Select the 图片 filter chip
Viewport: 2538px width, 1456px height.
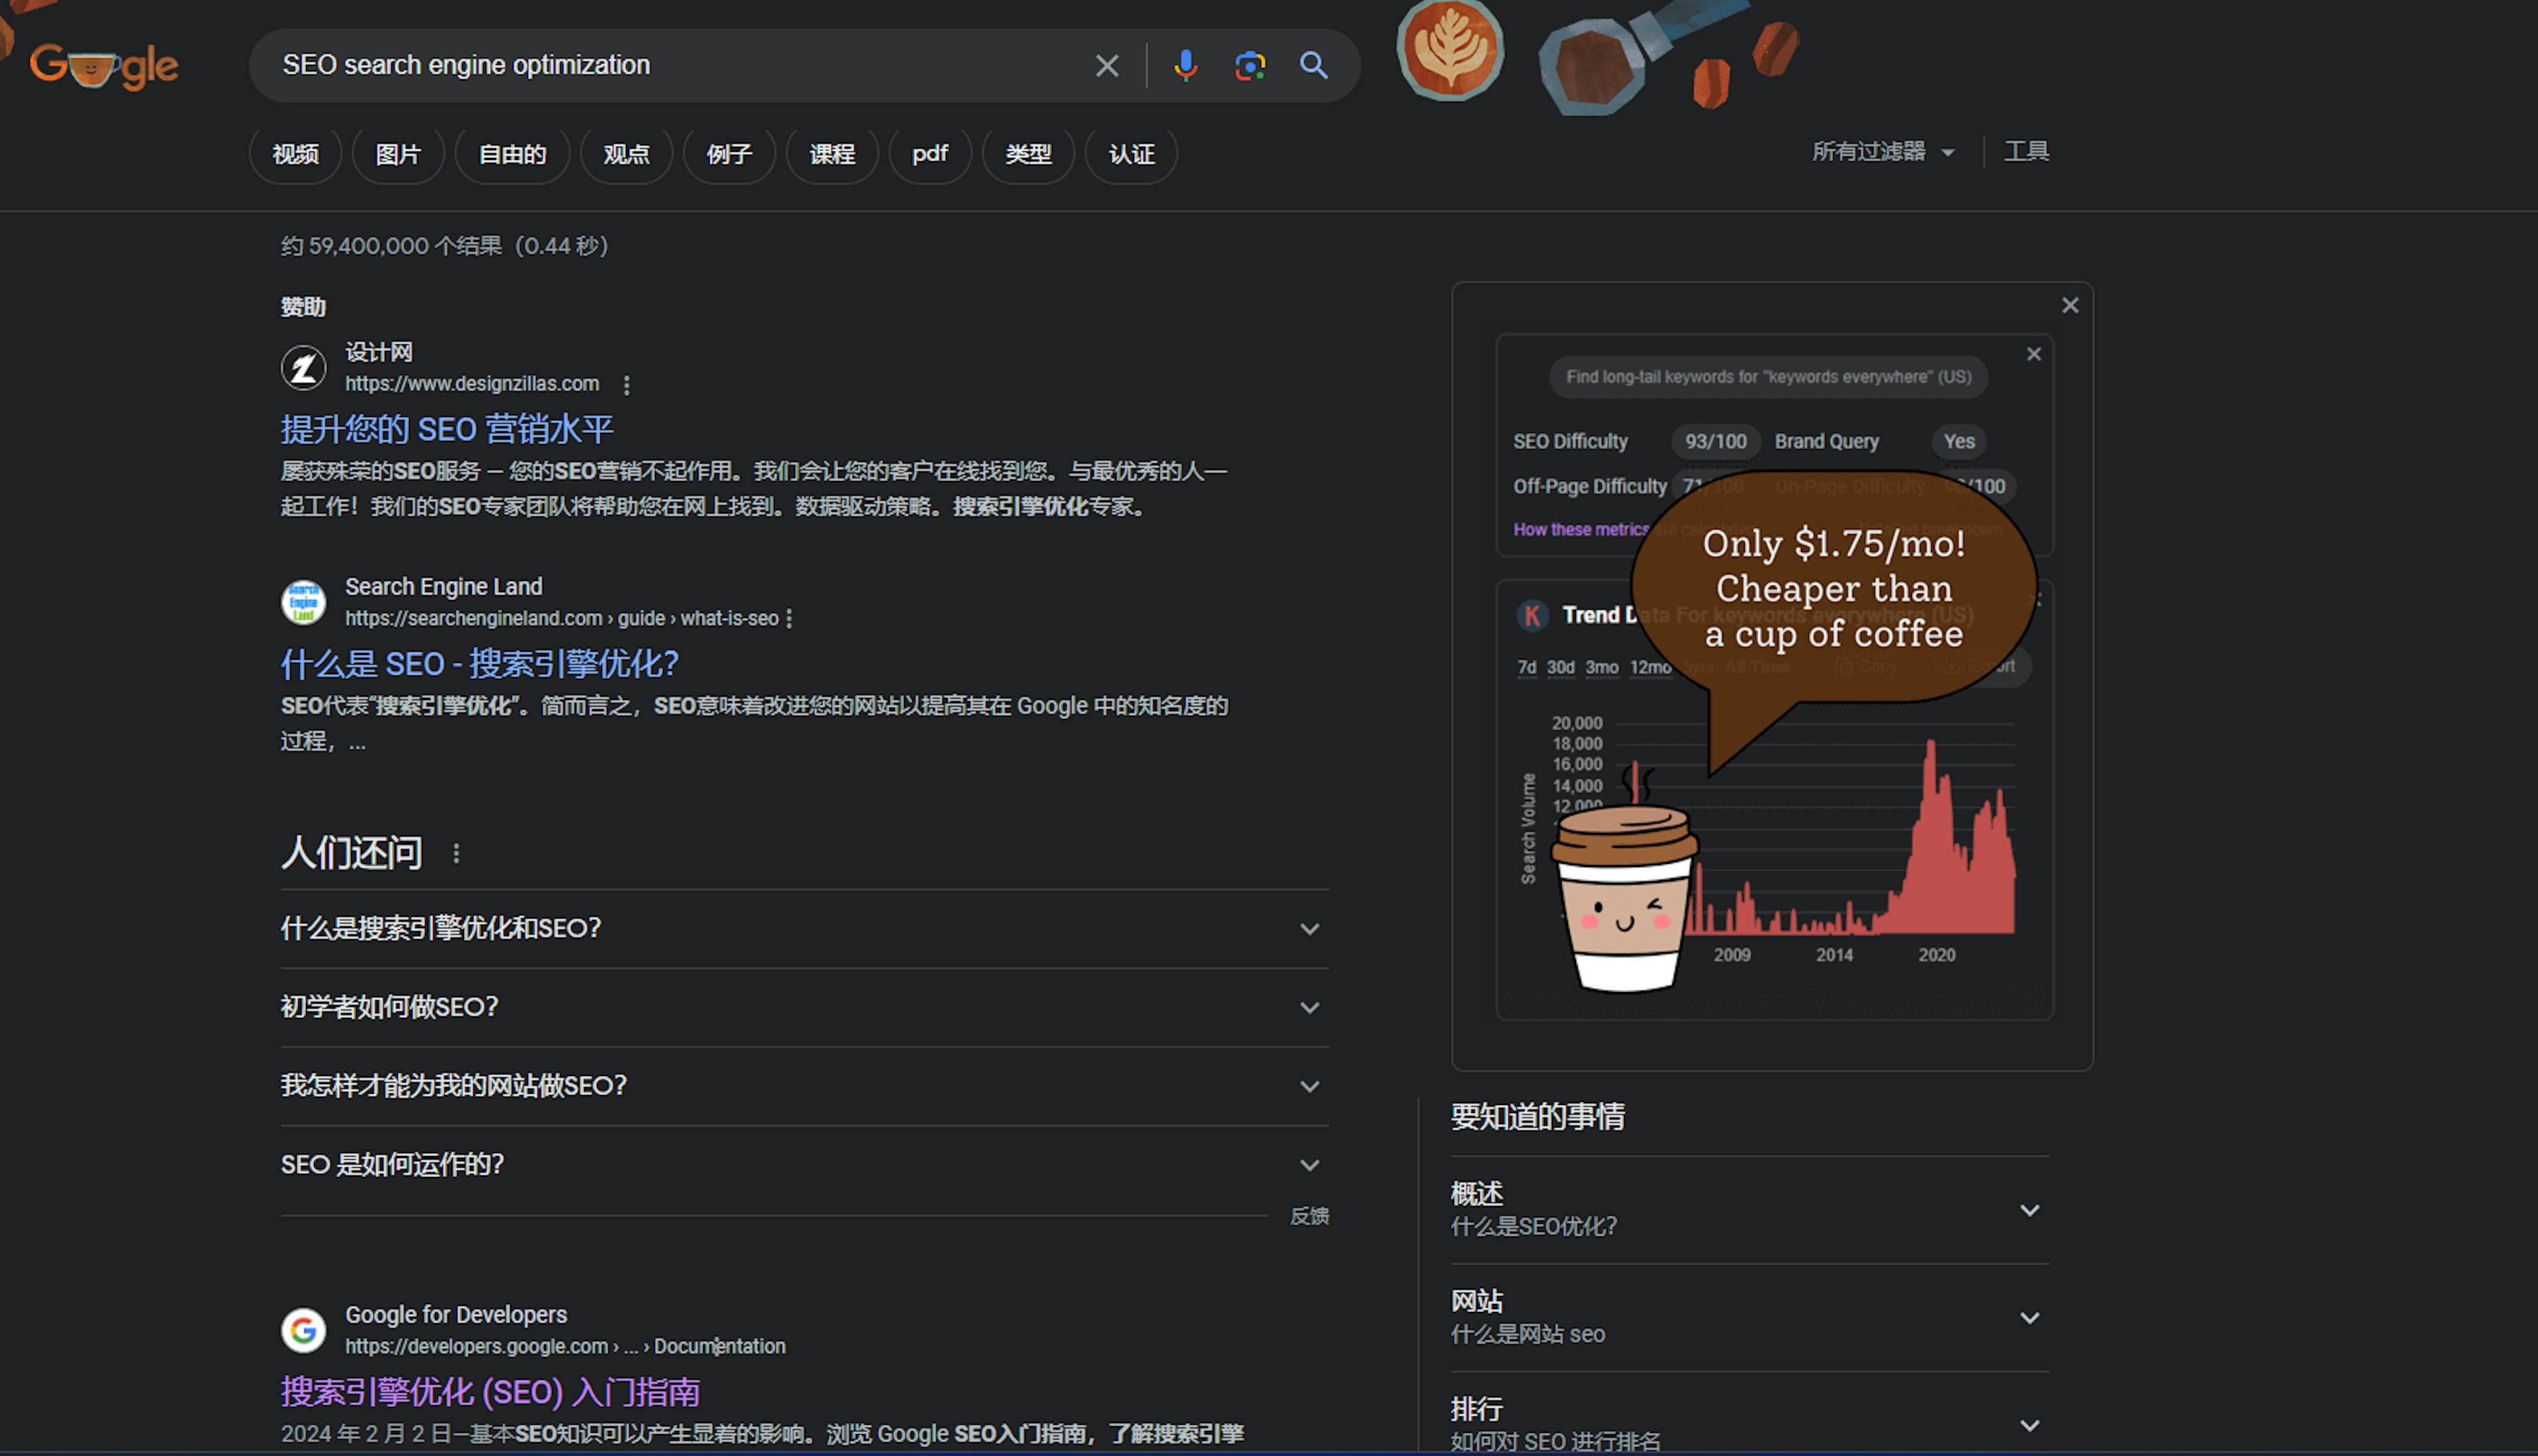(x=398, y=154)
